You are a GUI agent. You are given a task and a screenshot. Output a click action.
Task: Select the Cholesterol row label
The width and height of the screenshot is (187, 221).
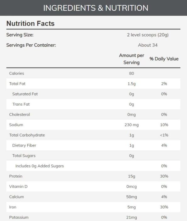(x=19, y=114)
